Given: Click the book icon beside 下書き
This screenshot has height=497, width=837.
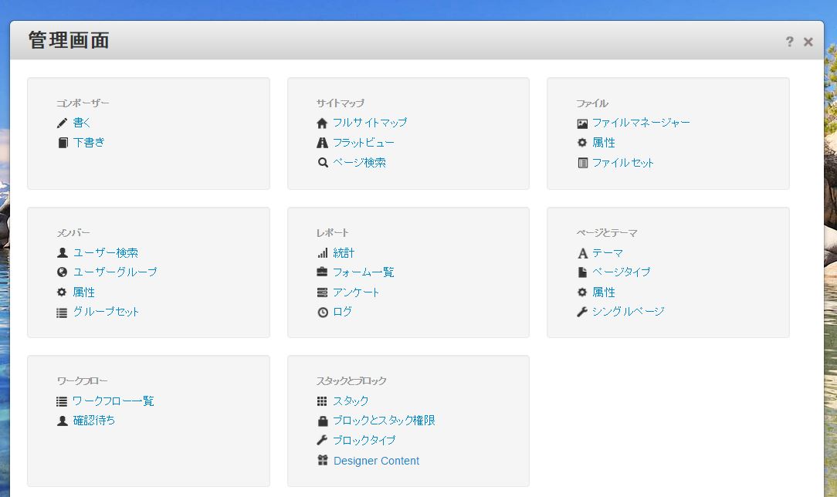Looking at the screenshot, I should [63, 143].
